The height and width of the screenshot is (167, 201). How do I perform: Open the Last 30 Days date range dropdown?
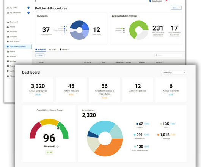174,73
